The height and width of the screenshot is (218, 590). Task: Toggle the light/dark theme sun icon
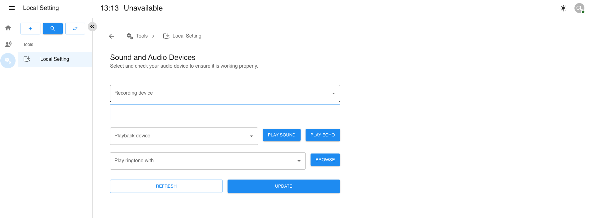pos(563,8)
